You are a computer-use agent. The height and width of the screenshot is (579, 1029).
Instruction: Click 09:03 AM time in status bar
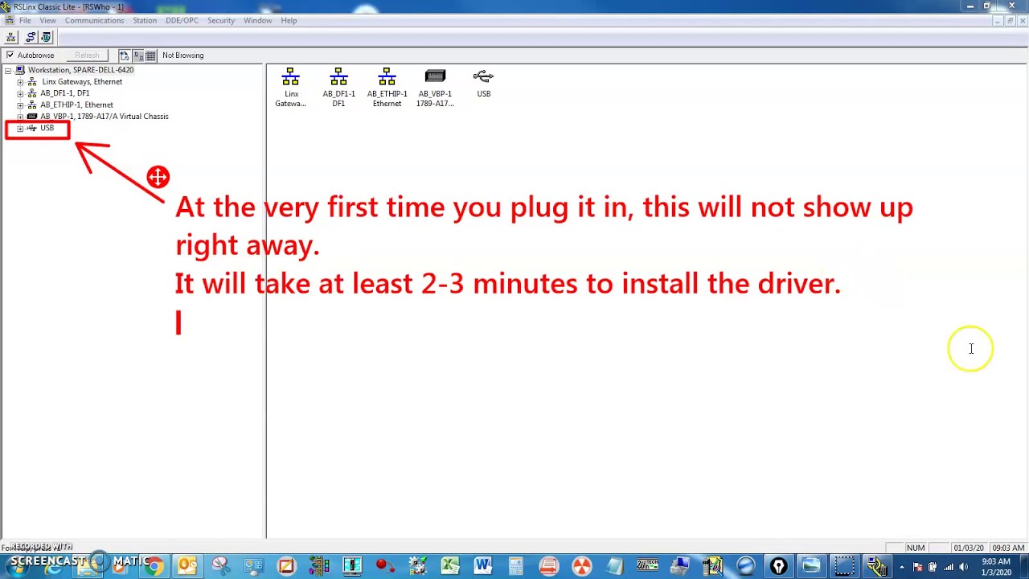[x=1008, y=548]
